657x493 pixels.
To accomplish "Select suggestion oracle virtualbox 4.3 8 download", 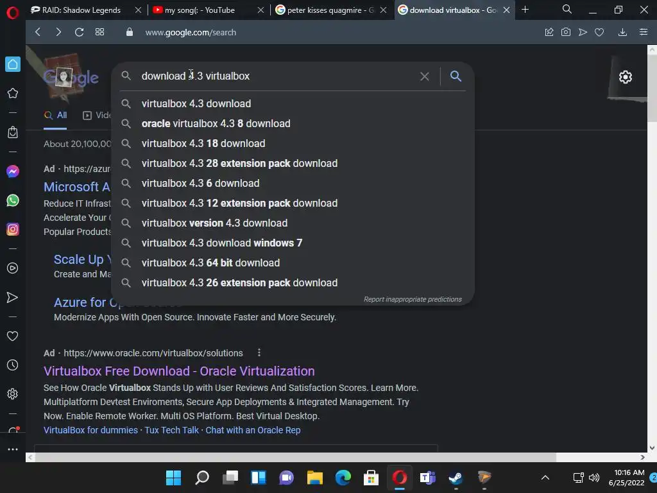I will [x=293, y=123].
